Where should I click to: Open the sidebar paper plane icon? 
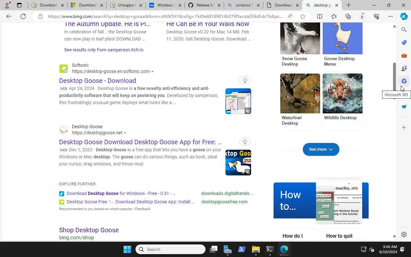pos(404,107)
